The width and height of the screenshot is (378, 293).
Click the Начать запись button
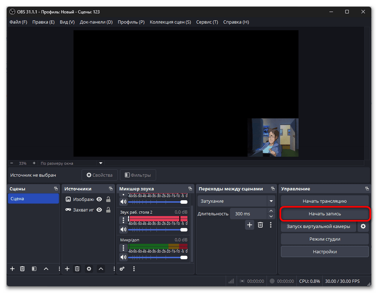(x=325, y=214)
